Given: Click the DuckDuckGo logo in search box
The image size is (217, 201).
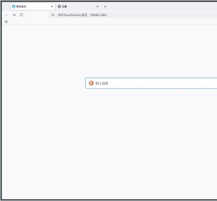Looking at the screenshot, I should [91, 83].
